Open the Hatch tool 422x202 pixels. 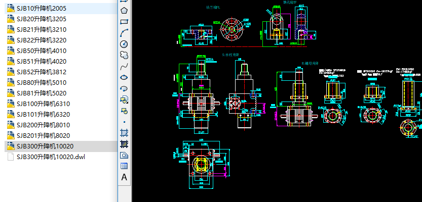click(124, 133)
